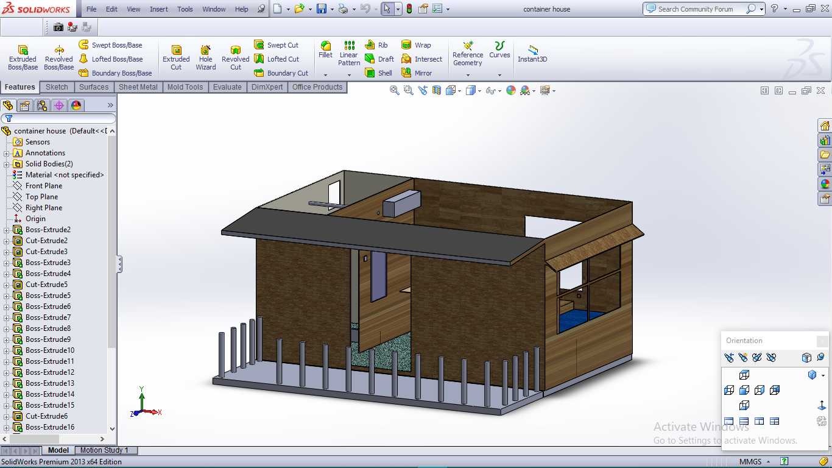The height and width of the screenshot is (468, 832).
Task: Select the Wrap feature tool
Action: pos(416,45)
